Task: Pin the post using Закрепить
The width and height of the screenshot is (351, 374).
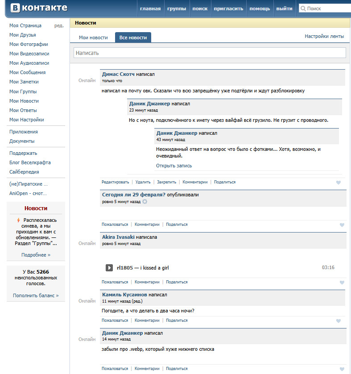Action: coord(166,182)
